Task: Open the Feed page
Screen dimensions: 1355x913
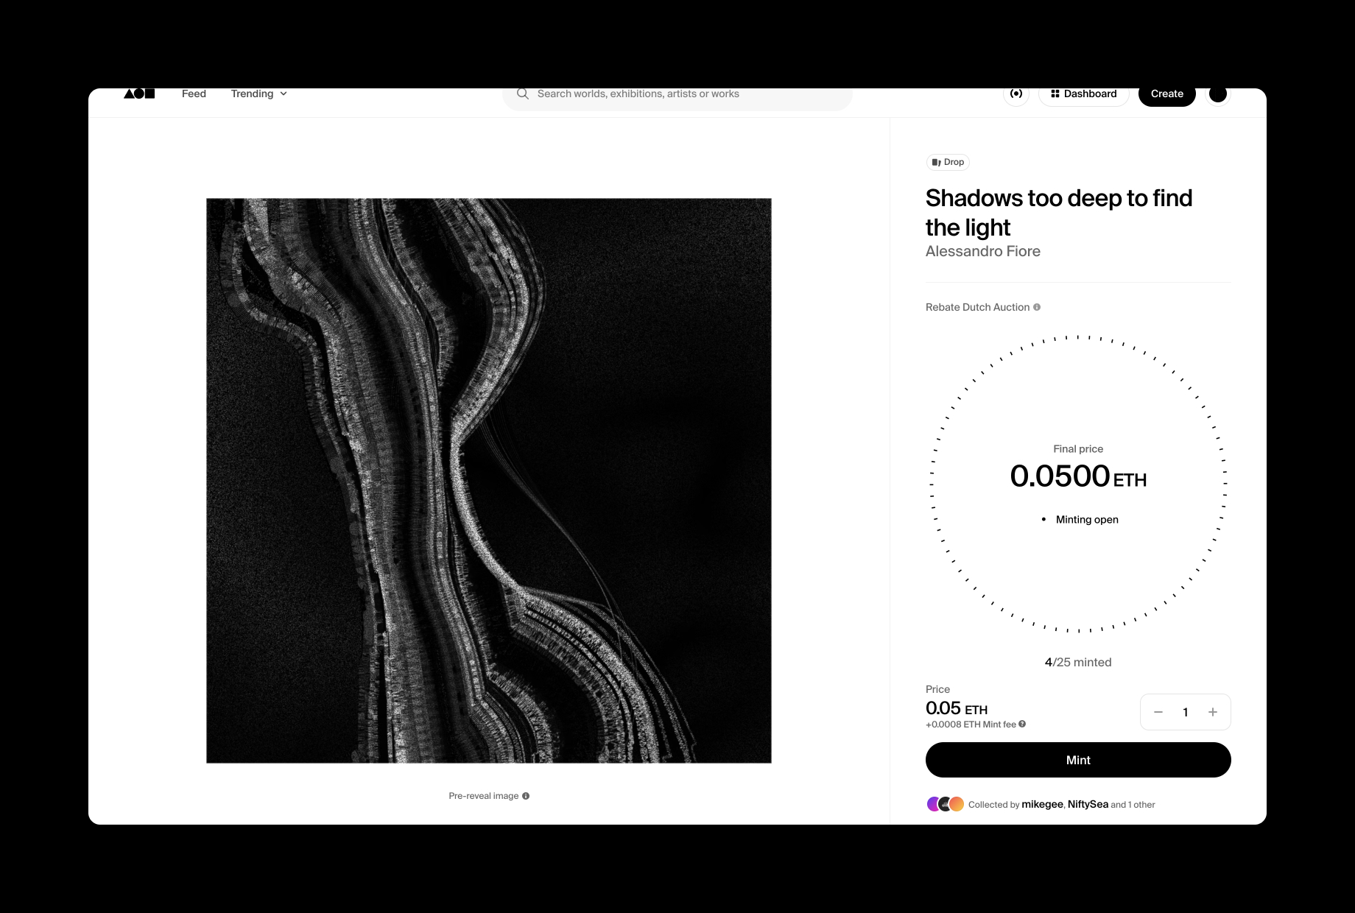Action: pyautogui.click(x=194, y=94)
